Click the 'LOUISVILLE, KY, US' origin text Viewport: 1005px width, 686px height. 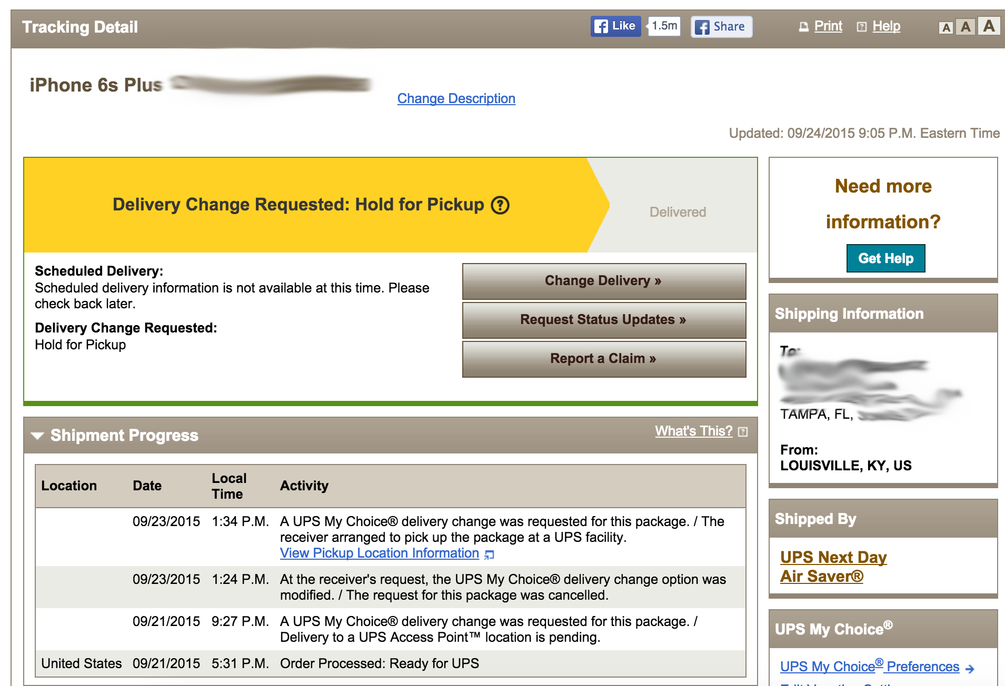coord(845,466)
